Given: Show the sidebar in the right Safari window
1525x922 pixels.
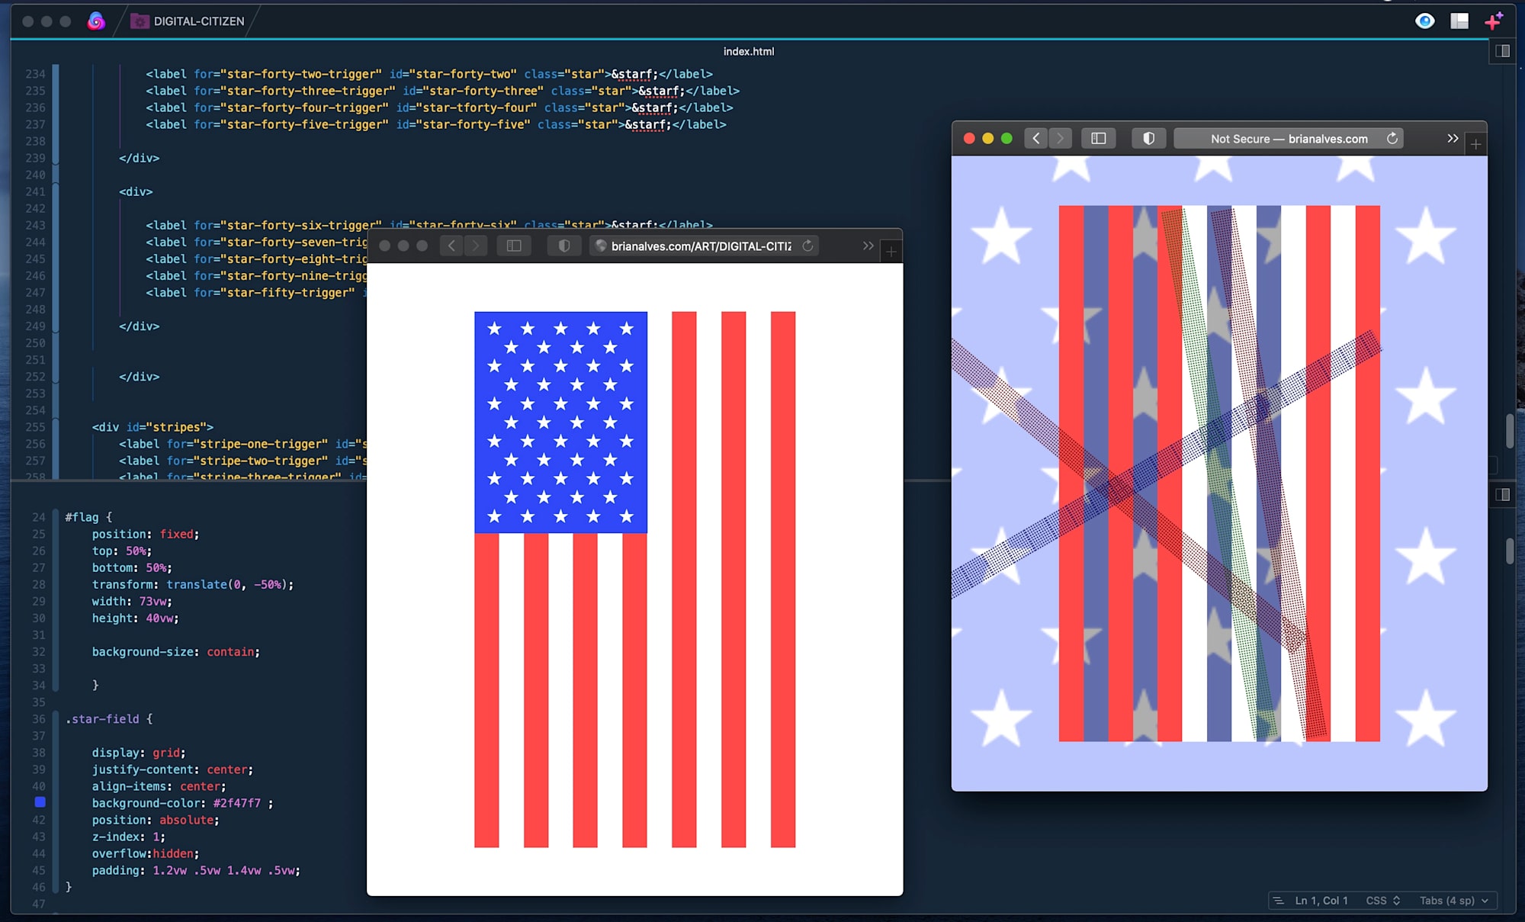Looking at the screenshot, I should (x=1099, y=138).
